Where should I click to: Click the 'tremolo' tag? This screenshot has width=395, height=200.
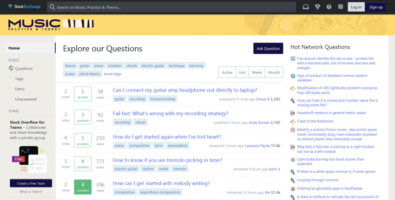[x=180, y=169]
